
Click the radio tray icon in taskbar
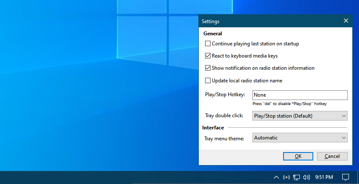pos(286,177)
